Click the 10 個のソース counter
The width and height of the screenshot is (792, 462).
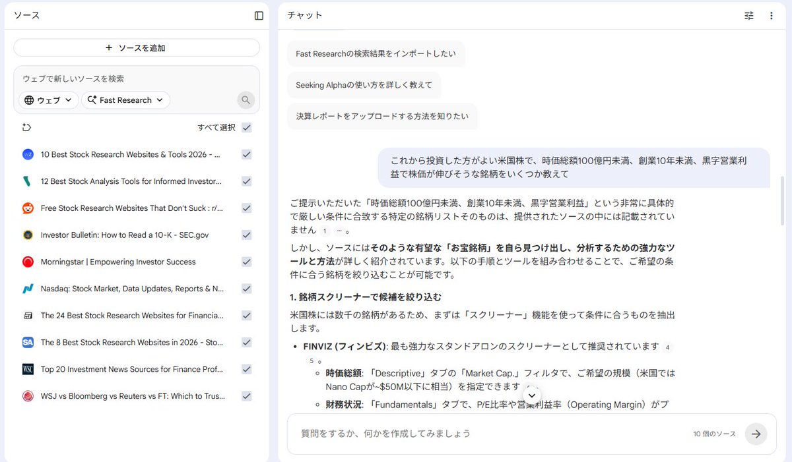tap(714, 434)
